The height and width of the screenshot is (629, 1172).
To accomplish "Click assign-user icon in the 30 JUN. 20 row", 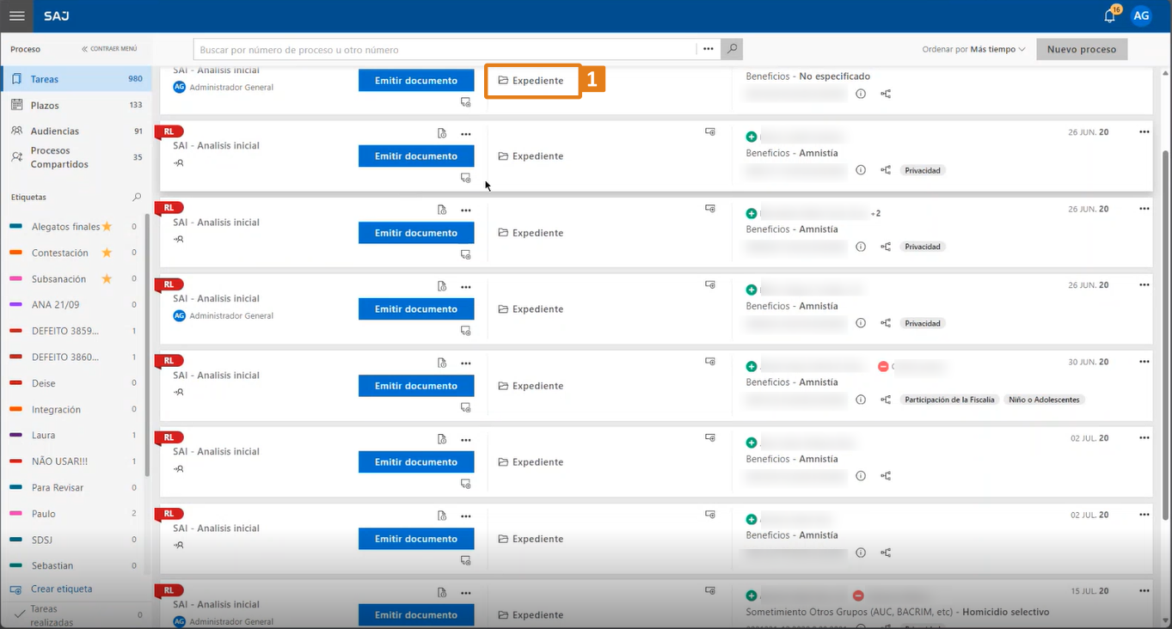I will (178, 392).
